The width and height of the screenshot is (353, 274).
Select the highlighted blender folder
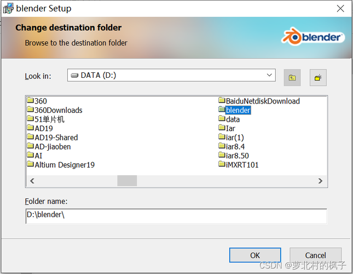pos(235,110)
